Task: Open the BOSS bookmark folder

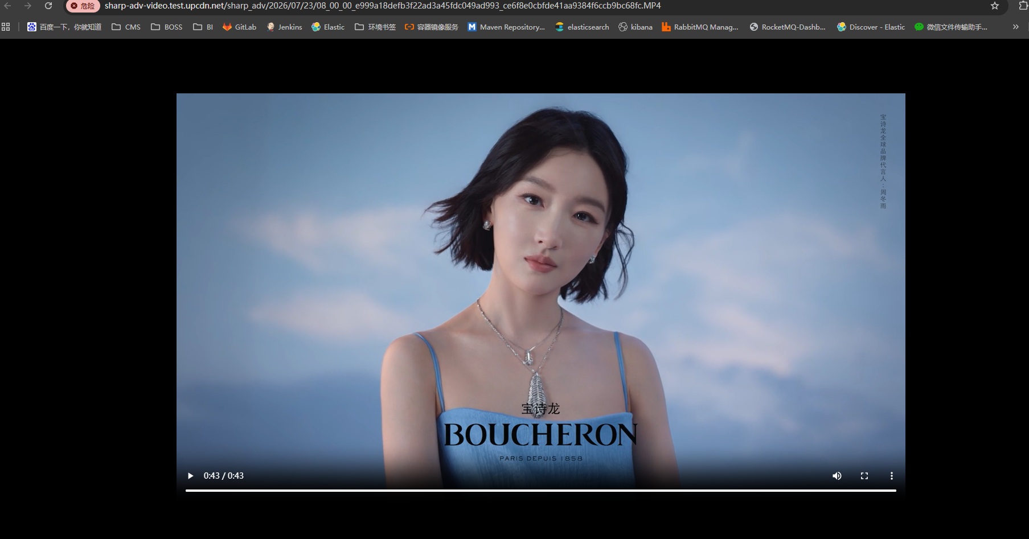Action: click(167, 27)
